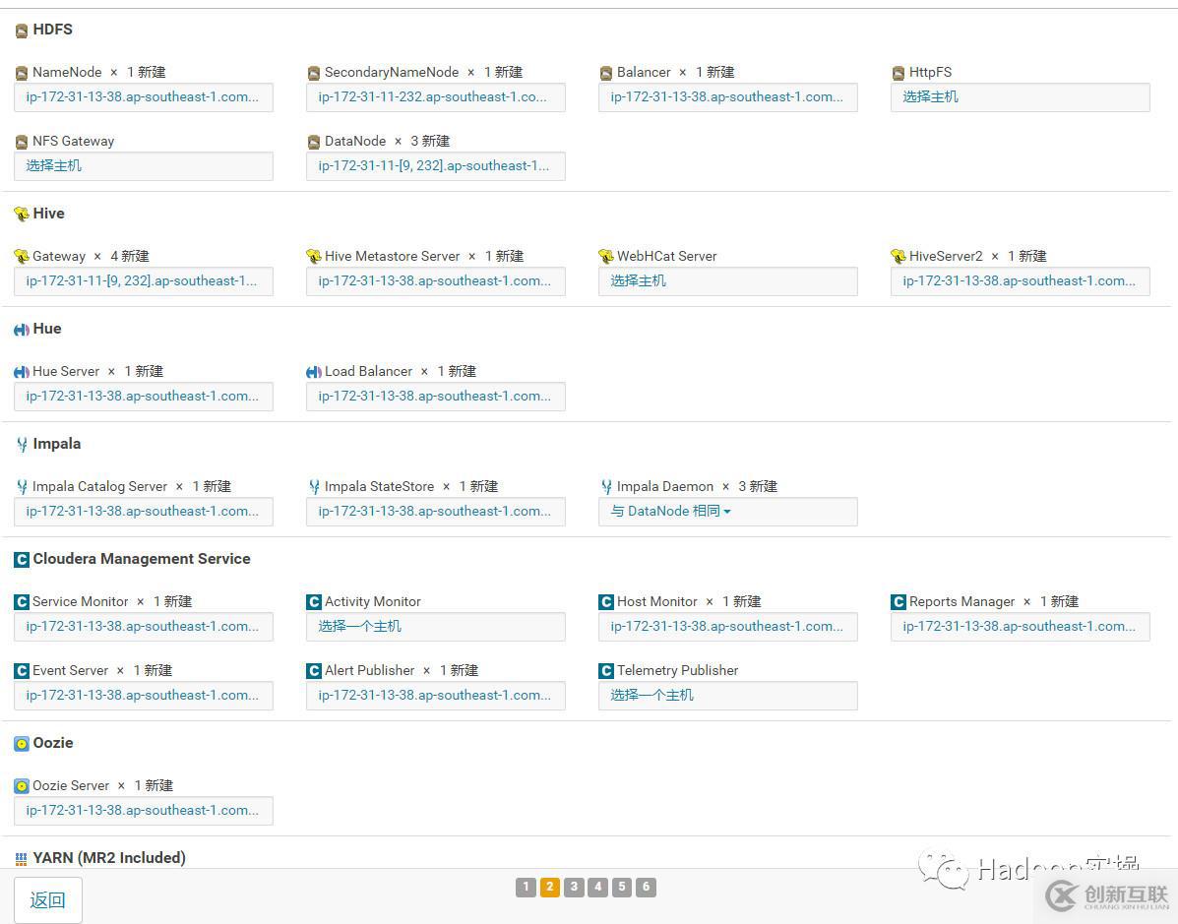Go to wizard page 2
1178x924 pixels.
[550, 888]
